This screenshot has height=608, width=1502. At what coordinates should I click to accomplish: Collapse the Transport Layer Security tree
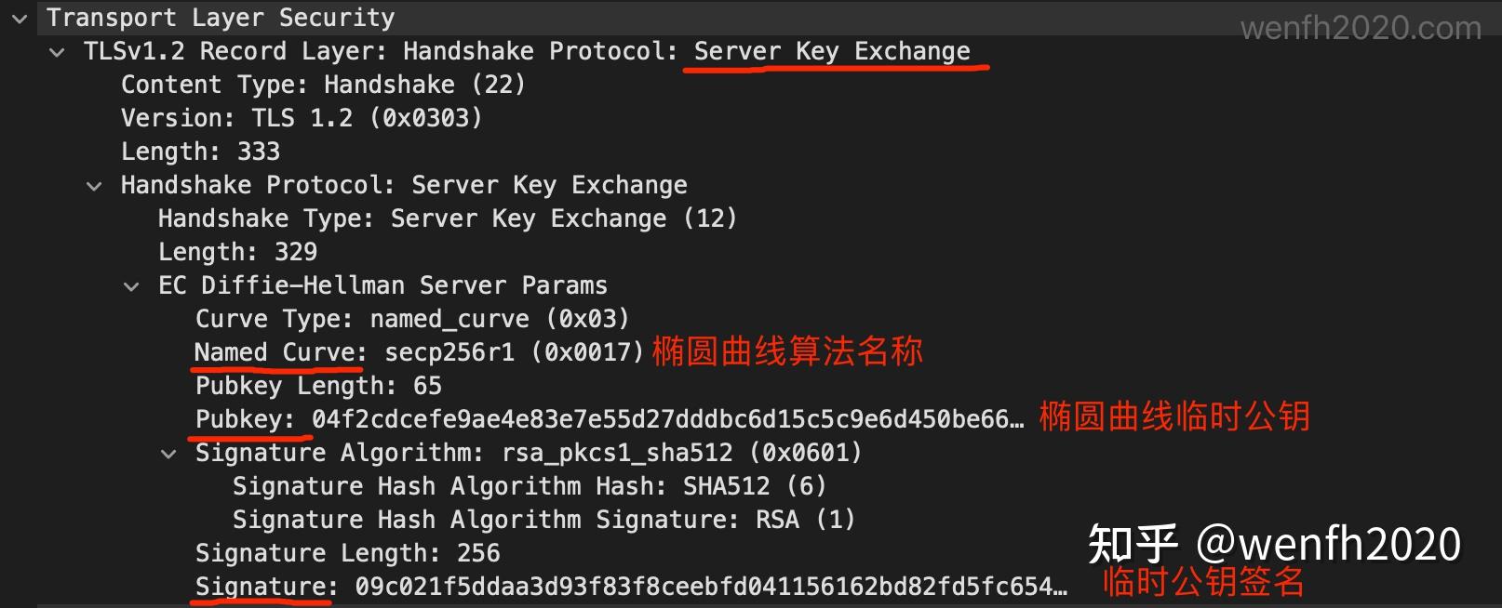pos(19,17)
